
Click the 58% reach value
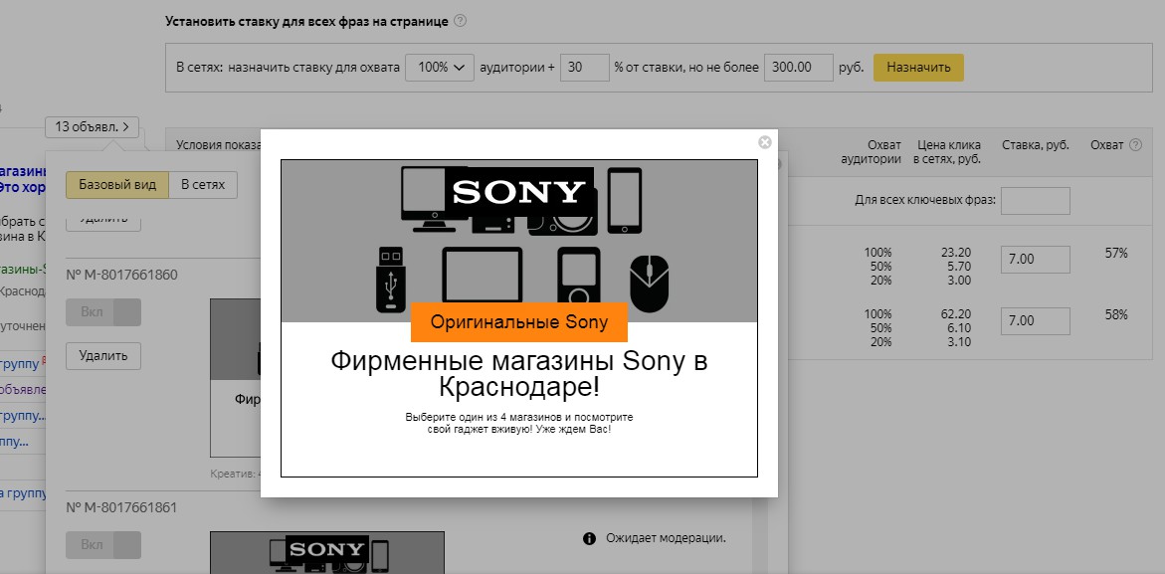(1116, 314)
